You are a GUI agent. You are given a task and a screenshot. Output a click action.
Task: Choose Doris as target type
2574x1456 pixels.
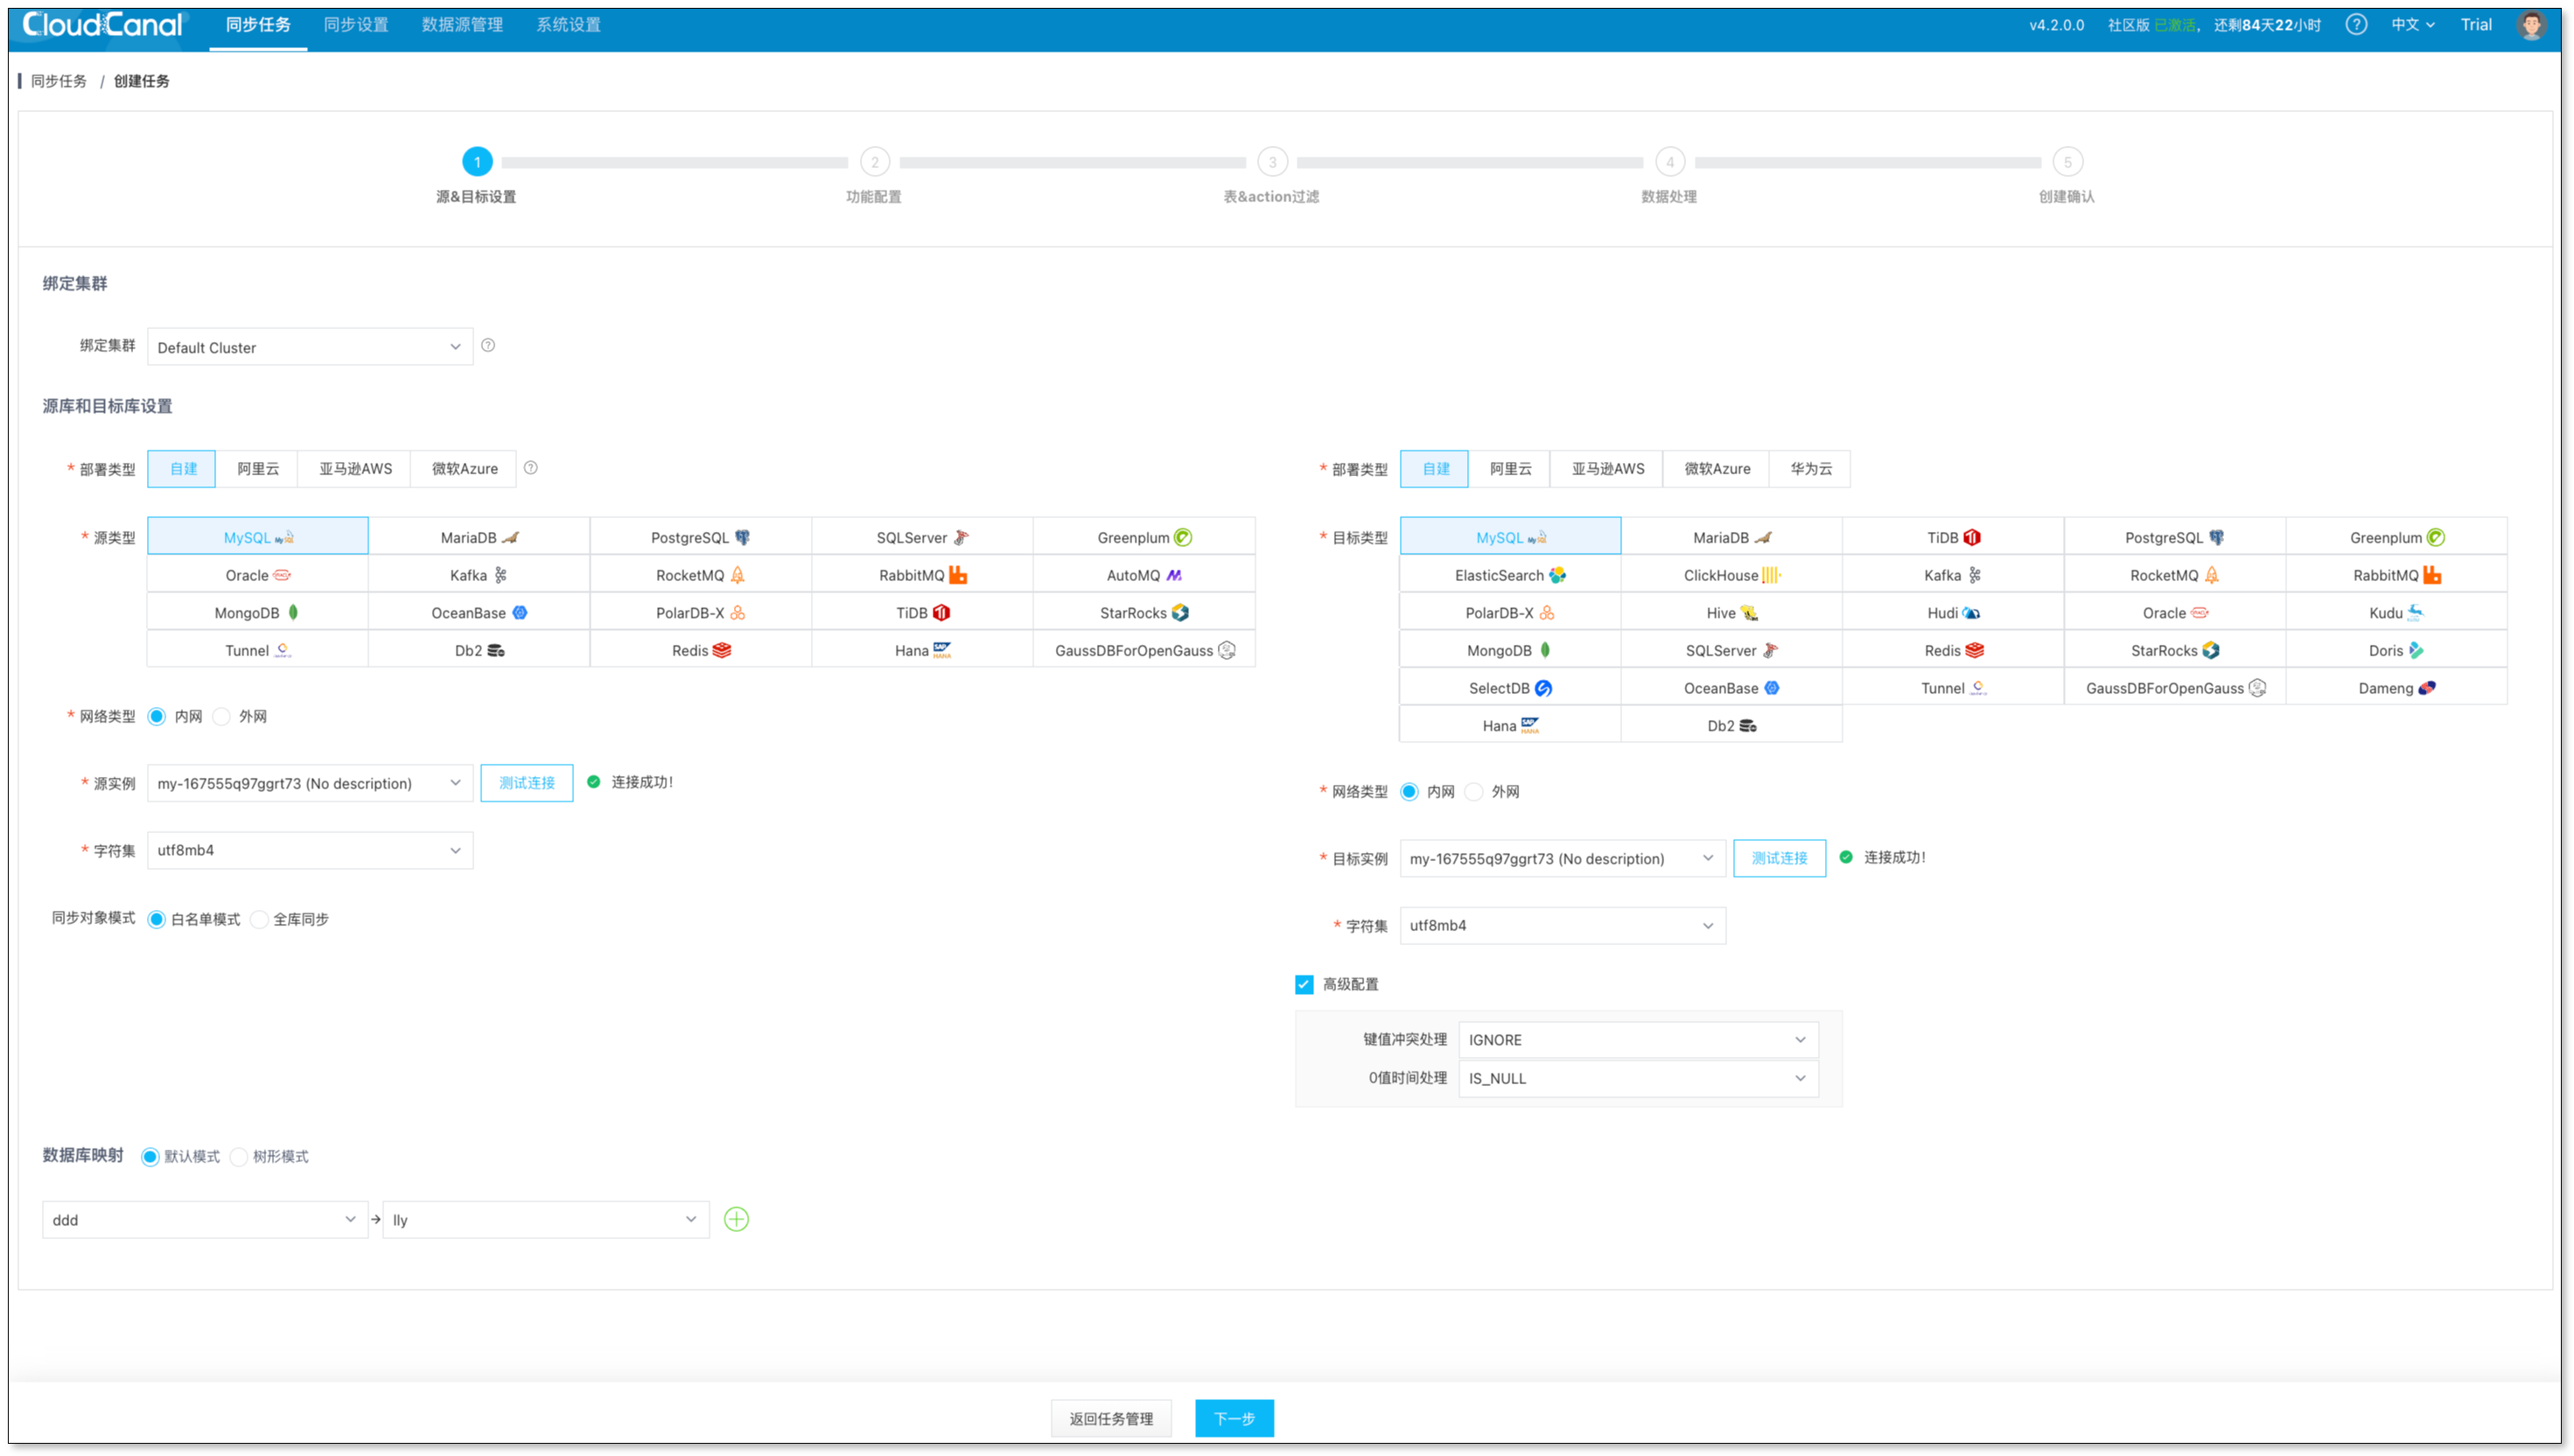(2396, 650)
